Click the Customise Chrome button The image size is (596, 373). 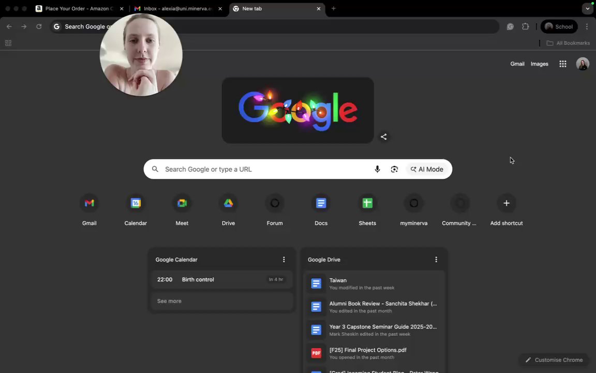click(554, 360)
